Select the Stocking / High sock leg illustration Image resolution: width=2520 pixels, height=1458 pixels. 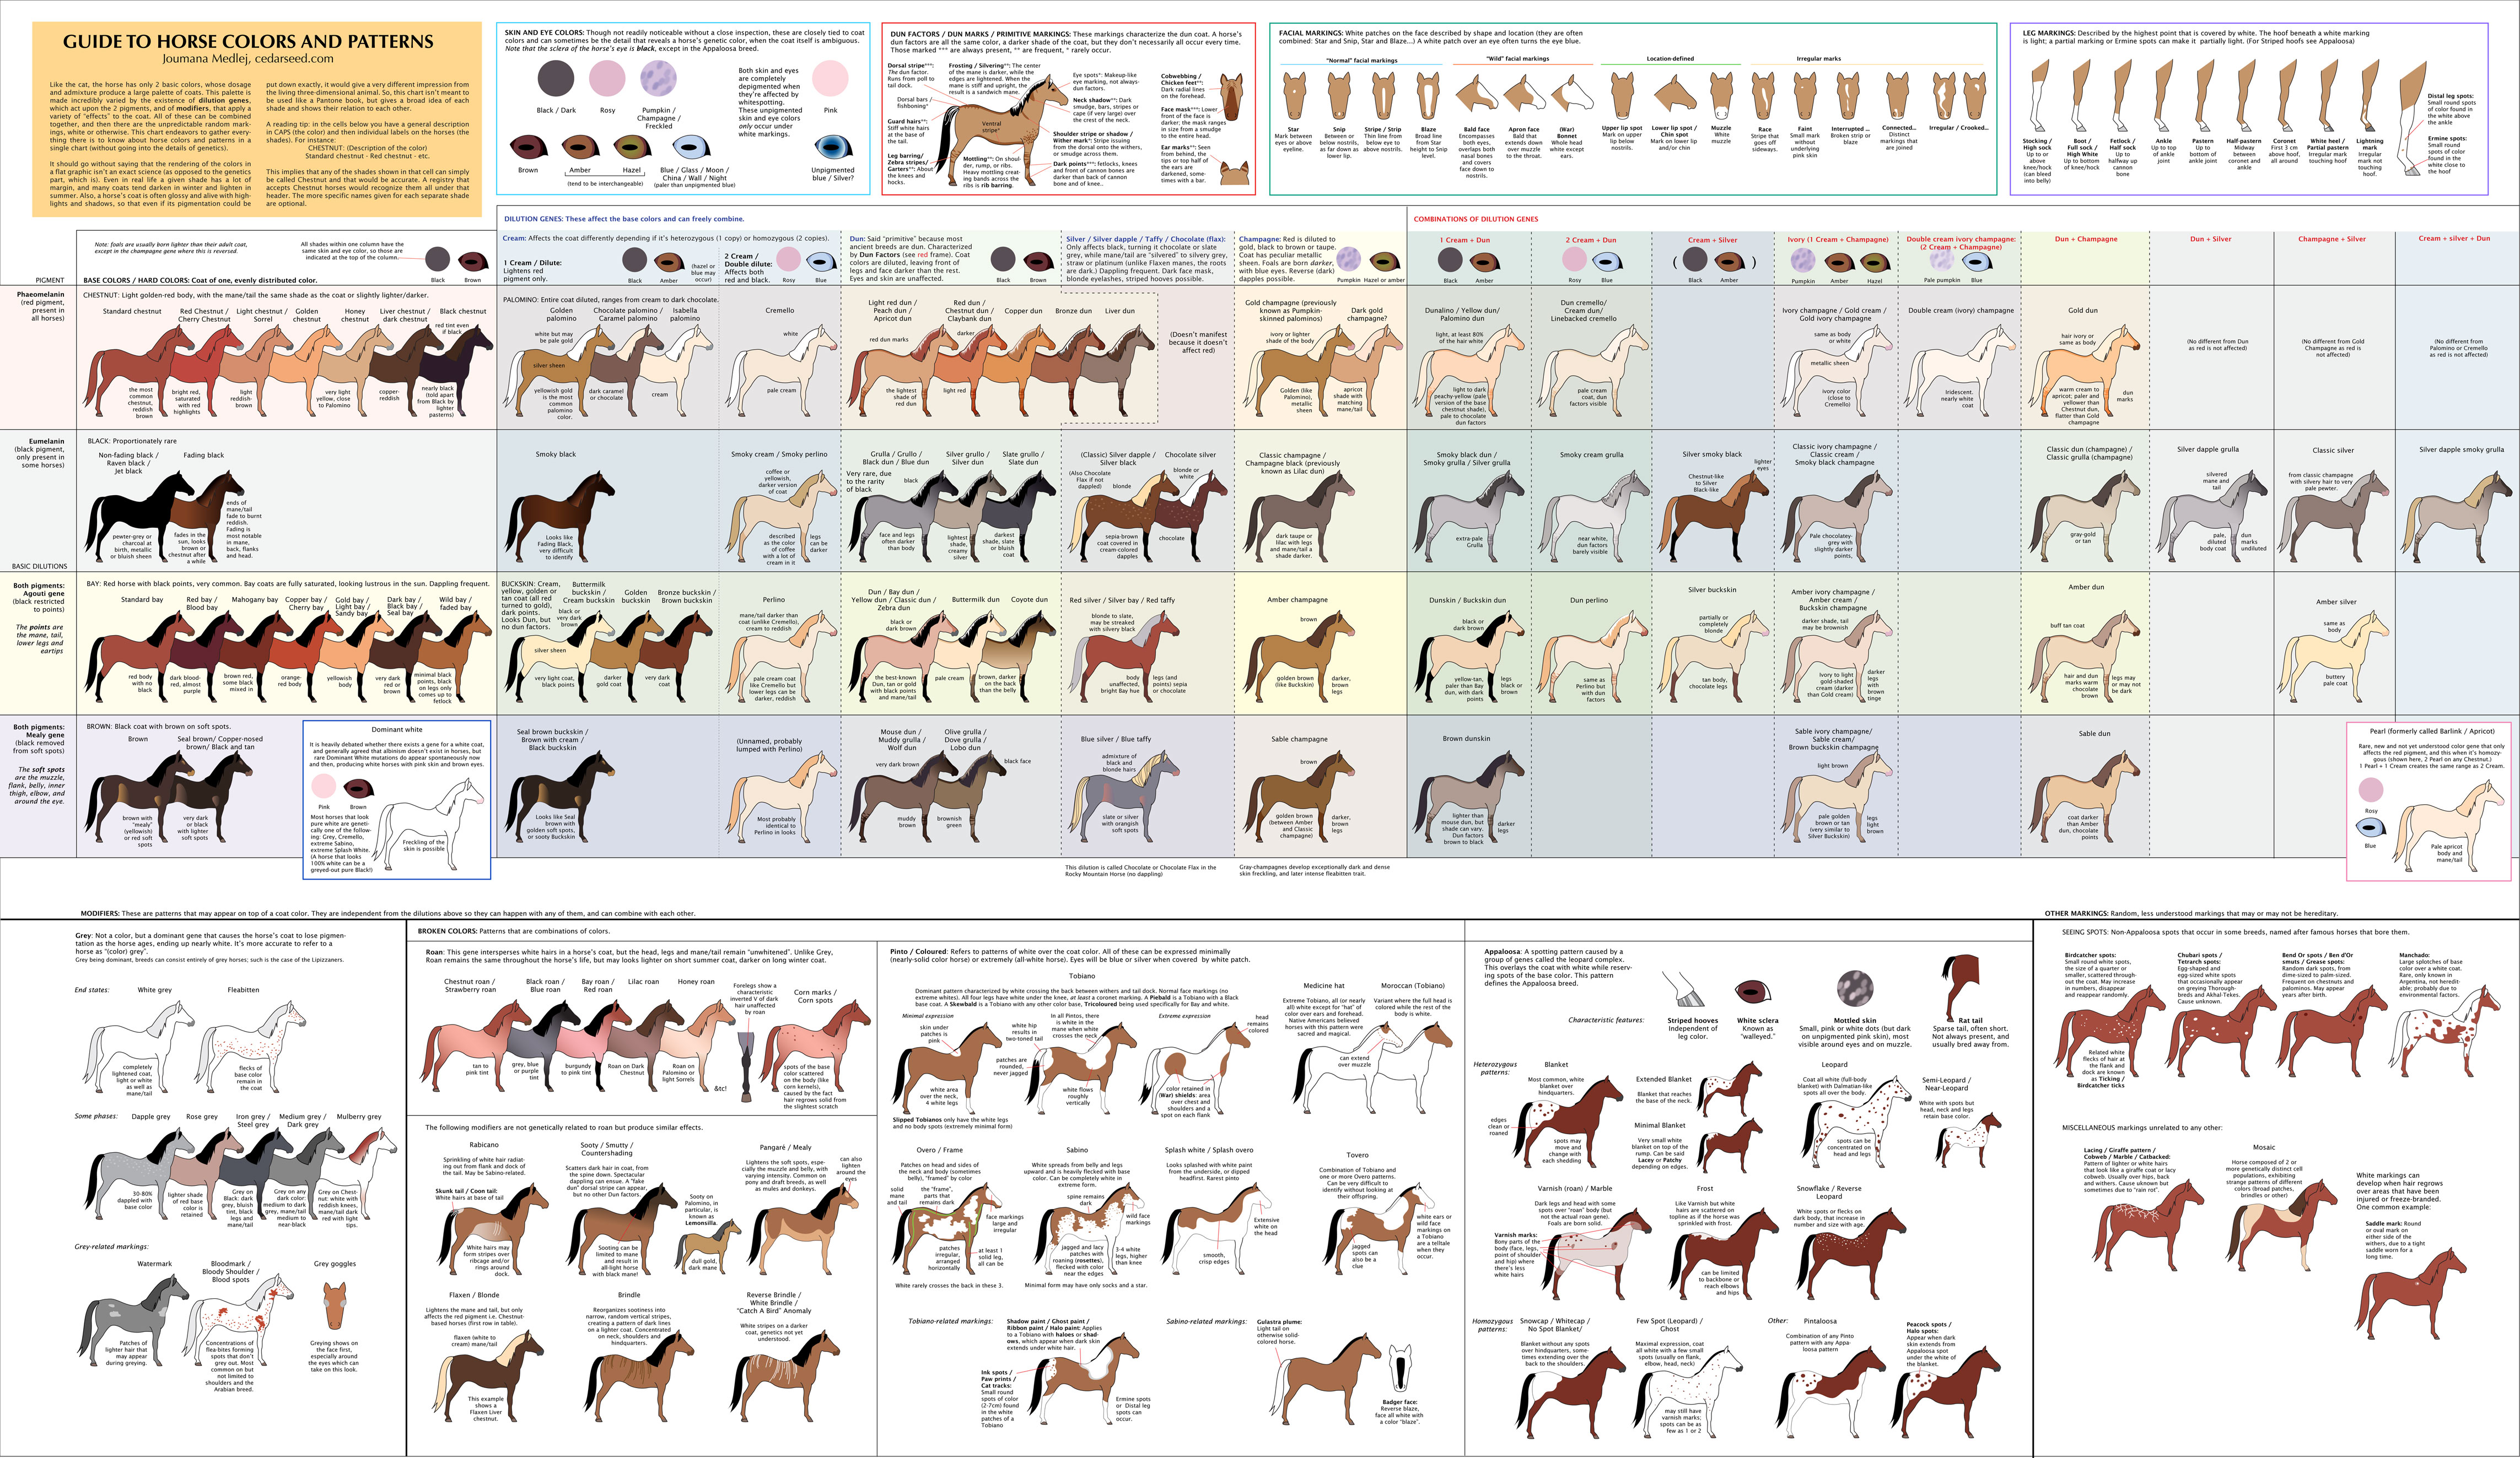(2036, 97)
